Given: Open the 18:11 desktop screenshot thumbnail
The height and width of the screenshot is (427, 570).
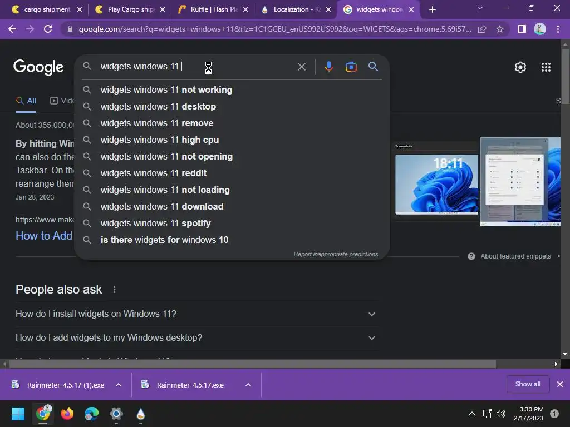Looking at the screenshot, I should tap(436, 185).
